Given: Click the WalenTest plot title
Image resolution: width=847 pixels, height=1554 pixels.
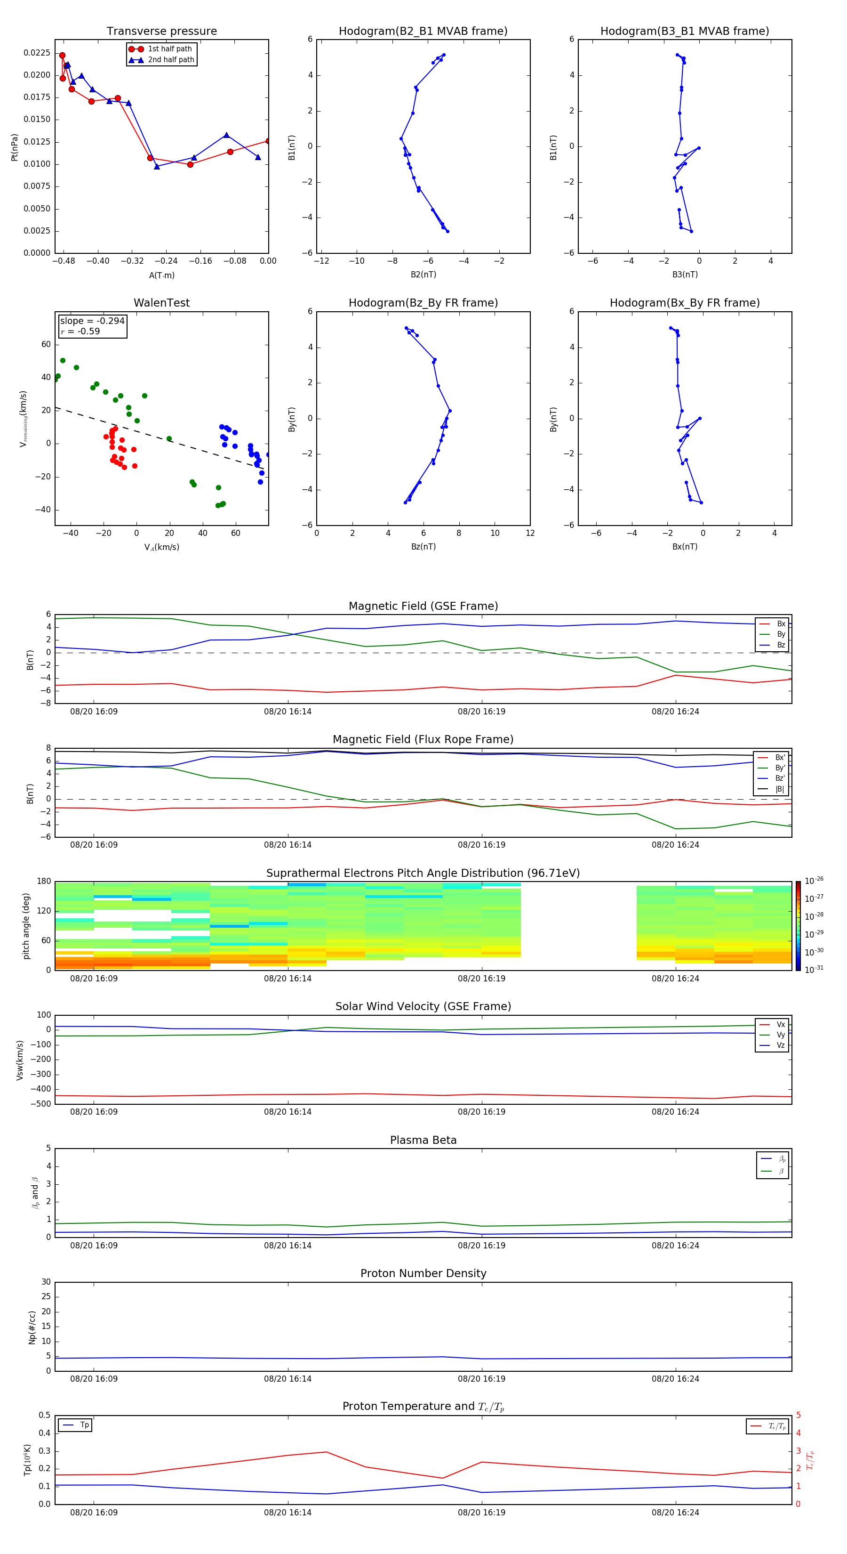Looking at the screenshot, I should point(161,303).
